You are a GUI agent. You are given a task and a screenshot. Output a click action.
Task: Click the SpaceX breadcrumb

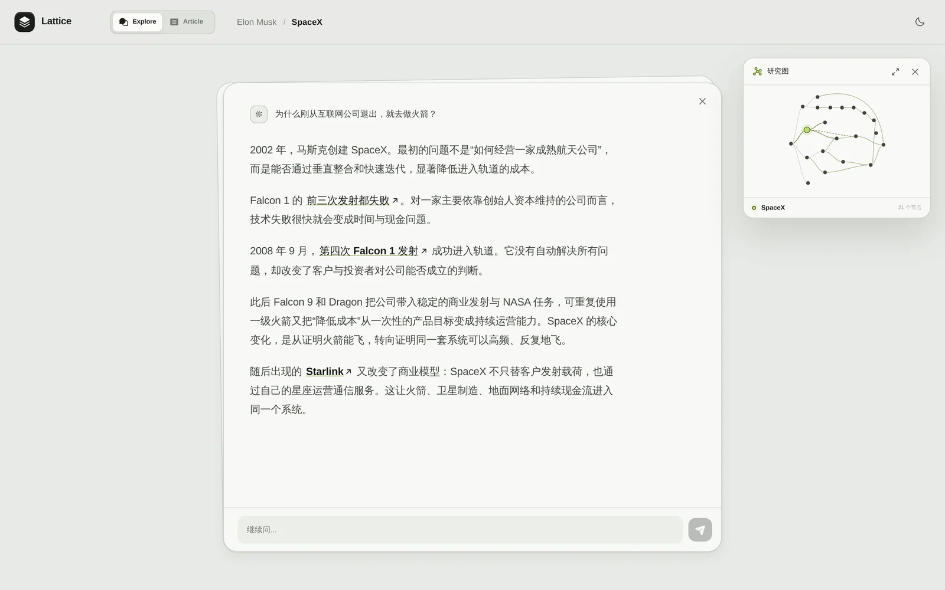[x=307, y=22]
